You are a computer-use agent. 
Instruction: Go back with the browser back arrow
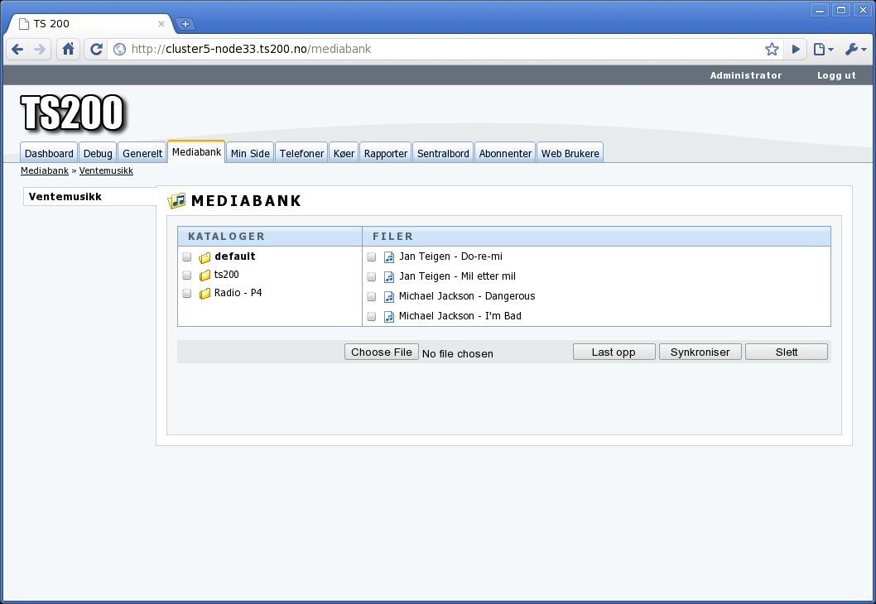coord(17,49)
